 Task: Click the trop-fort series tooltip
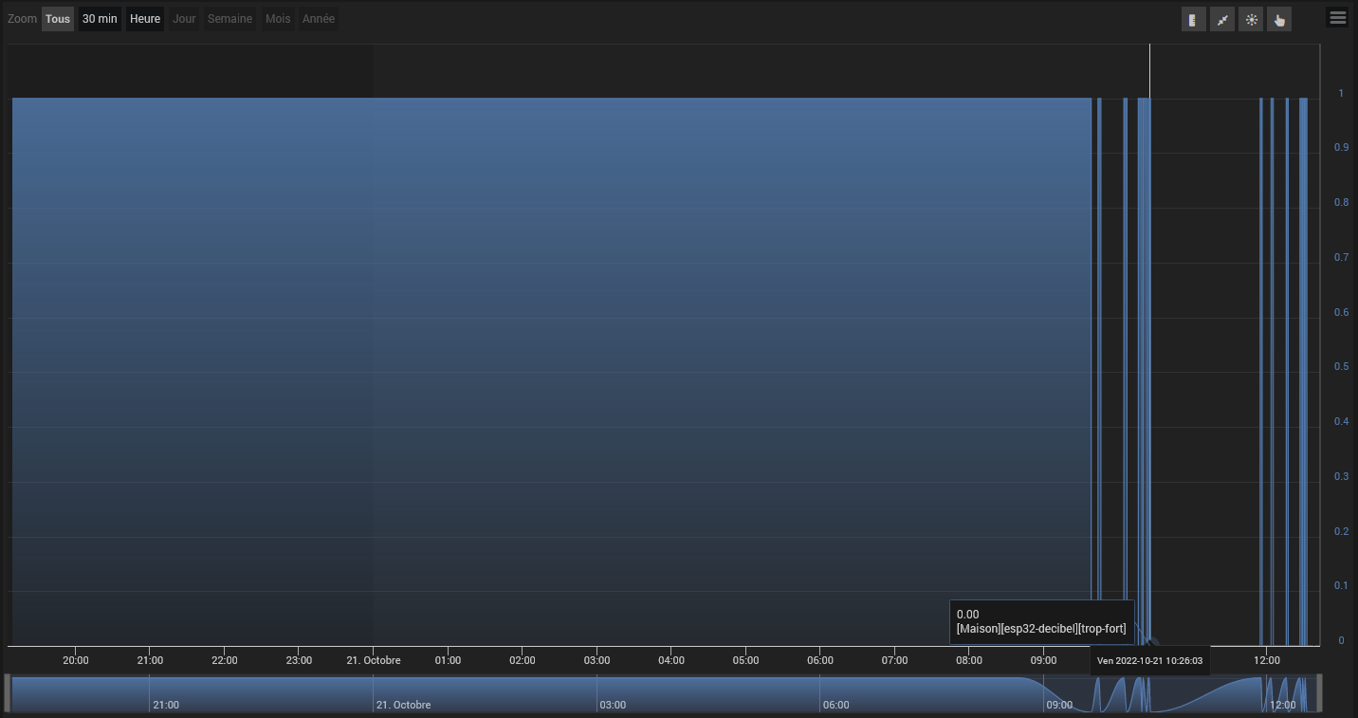pyautogui.click(x=1041, y=622)
